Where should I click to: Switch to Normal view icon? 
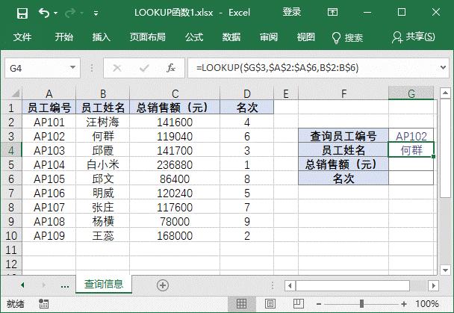pyautogui.click(x=241, y=304)
